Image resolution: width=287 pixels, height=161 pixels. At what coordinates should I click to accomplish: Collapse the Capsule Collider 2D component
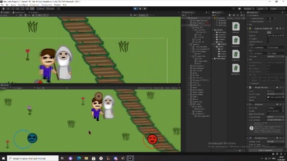(x=248, y=29)
